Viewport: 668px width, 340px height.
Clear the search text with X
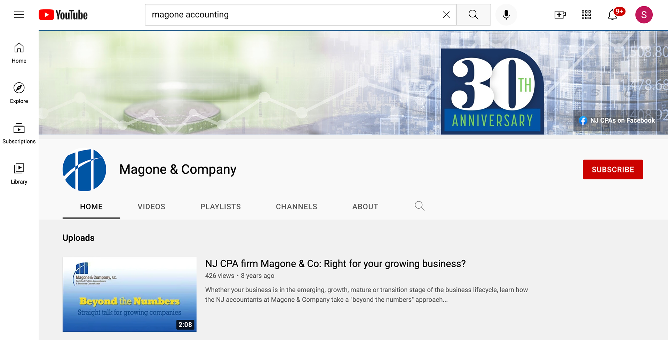click(446, 15)
